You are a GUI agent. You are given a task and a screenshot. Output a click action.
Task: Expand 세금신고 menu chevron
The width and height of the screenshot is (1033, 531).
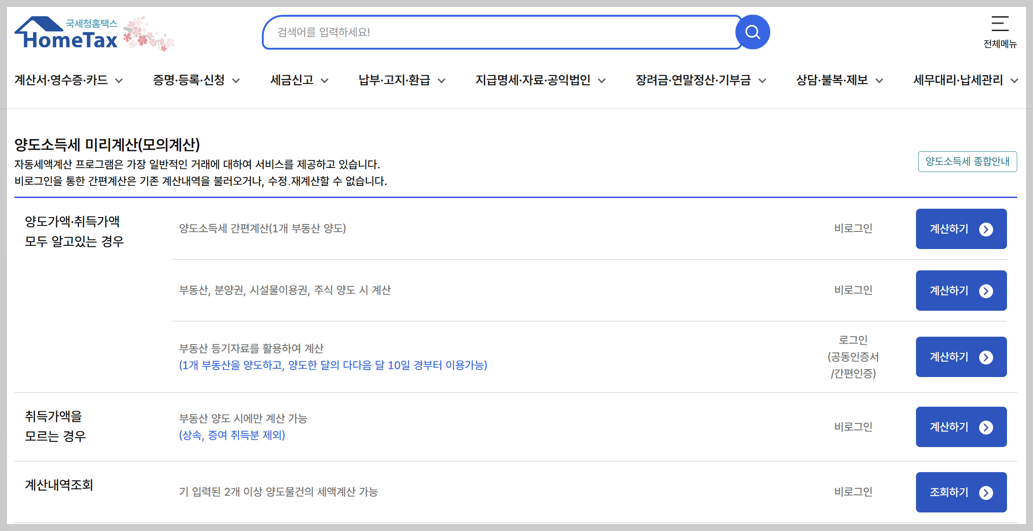pos(325,81)
